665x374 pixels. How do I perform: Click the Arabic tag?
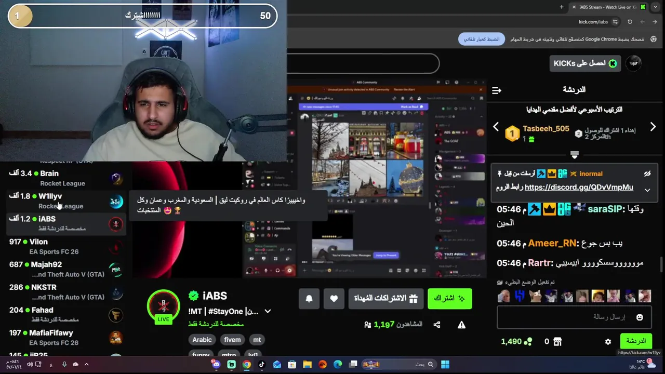202,340
